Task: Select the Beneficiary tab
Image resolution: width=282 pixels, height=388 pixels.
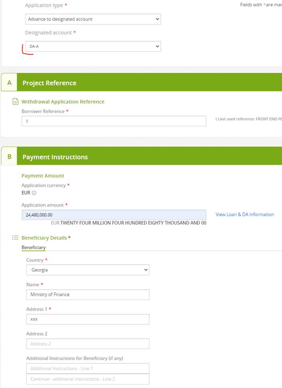Action: (x=34, y=248)
